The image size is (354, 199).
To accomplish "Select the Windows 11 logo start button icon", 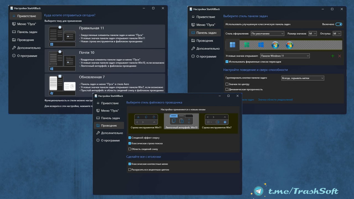I will click(x=233, y=45).
